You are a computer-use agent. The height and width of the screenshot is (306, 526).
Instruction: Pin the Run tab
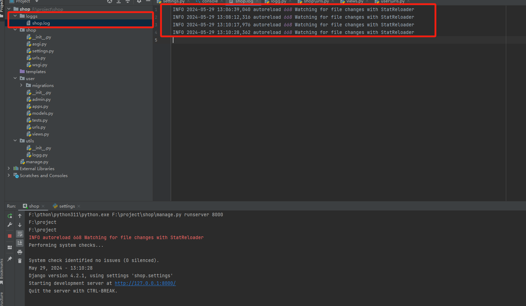10,259
